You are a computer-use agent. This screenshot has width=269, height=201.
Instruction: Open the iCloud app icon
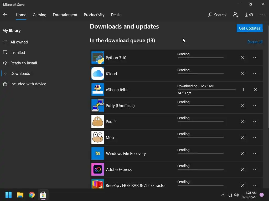(x=98, y=74)
